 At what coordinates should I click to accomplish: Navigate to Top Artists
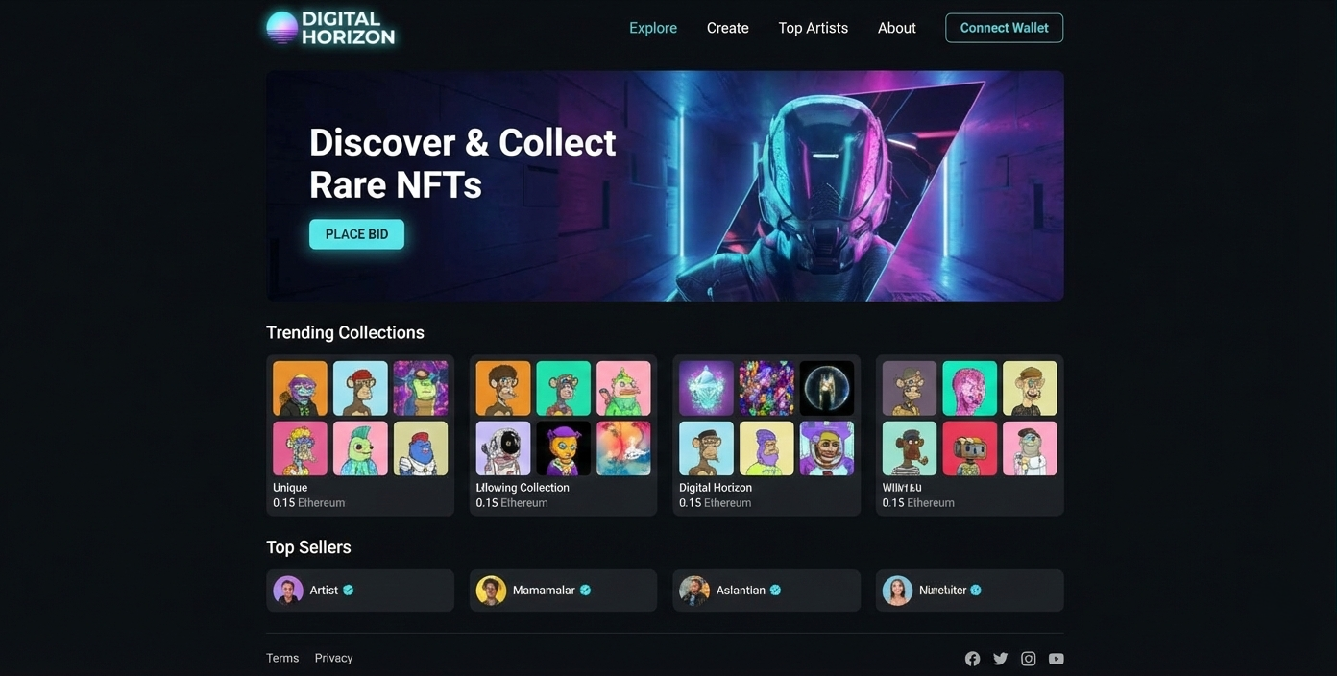click(x=813, y=28)
